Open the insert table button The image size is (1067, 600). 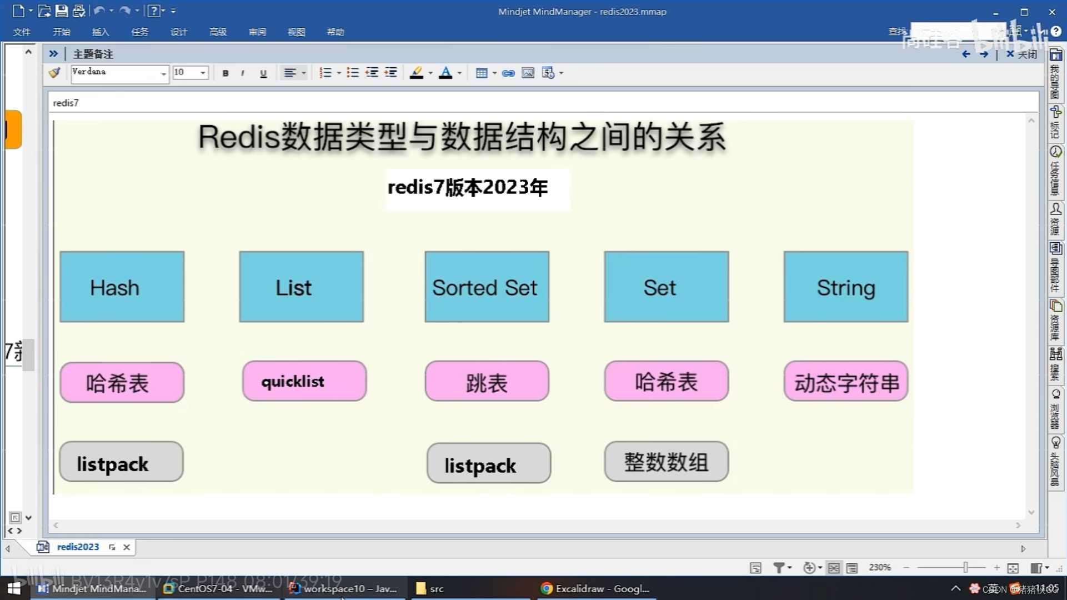pos(482,73)
